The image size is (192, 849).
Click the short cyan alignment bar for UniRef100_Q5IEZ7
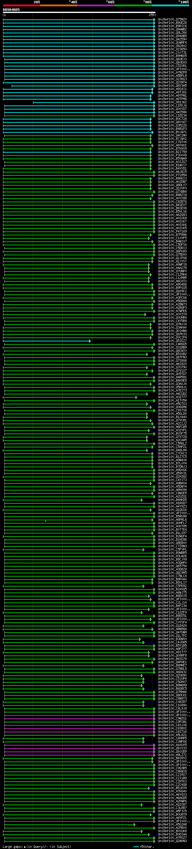46,341
